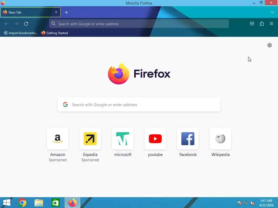Open the Windows Start button
This screenshot has height=208, width=278.
[x=7, y=203]
